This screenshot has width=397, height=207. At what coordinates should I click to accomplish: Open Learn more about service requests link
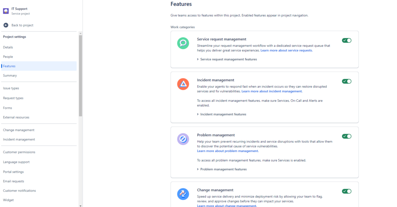coord(287,50)
